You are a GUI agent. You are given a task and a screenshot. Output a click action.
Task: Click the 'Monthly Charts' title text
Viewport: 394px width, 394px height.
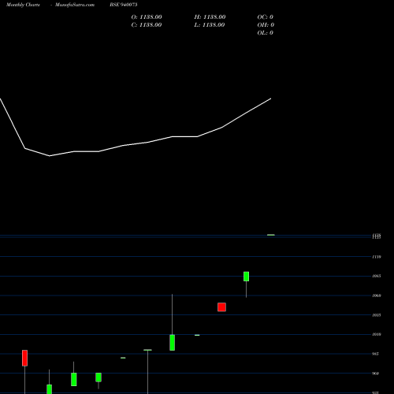point(23,5)
